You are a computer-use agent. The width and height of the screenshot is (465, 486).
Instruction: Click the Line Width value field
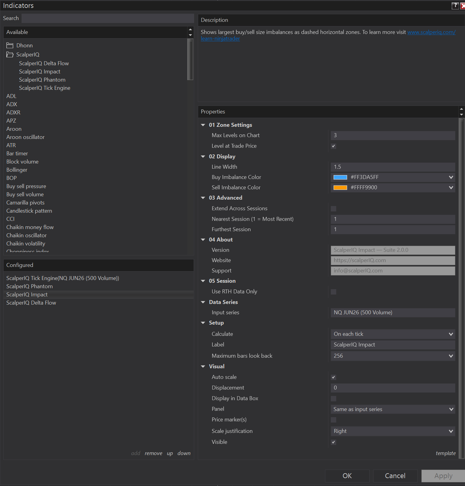[393, 167]
